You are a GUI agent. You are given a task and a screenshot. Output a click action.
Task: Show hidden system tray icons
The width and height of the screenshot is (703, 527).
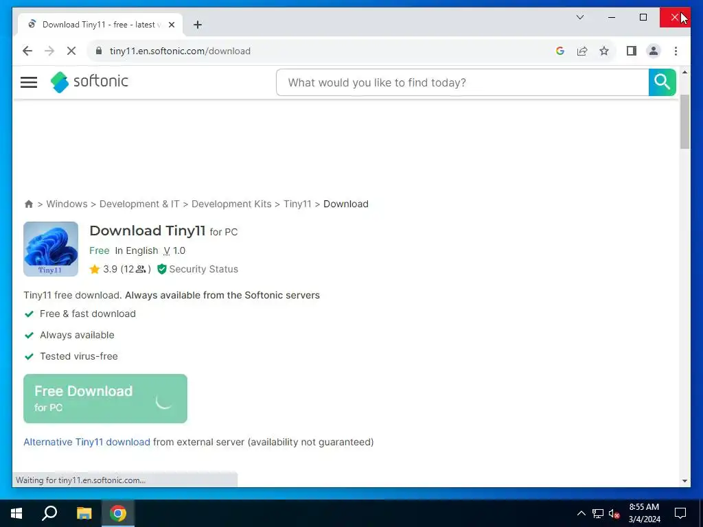pos(581,513)
